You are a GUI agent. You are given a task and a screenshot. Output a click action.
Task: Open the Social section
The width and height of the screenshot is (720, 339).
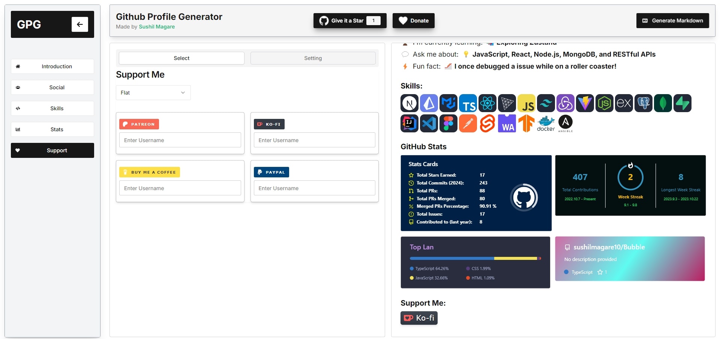[52, 87]
